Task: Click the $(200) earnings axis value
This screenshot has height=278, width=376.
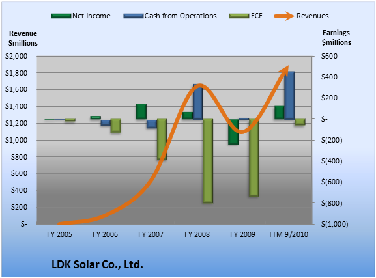Action: (x=332, y=140)
